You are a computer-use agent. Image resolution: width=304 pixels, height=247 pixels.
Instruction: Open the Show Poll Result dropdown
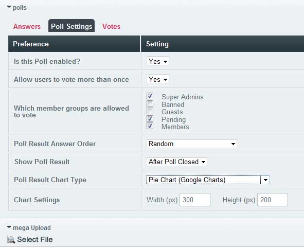177,162
